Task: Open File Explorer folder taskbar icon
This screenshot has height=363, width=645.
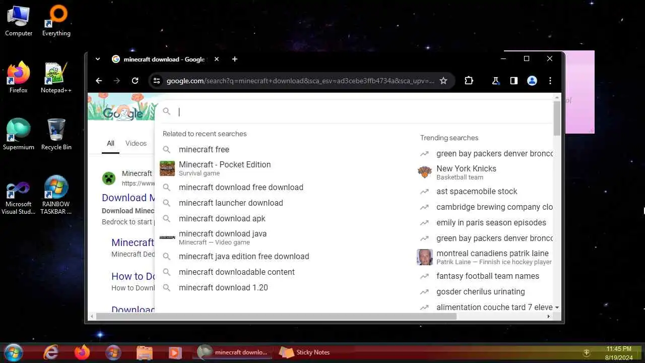Action: click(144, 352)
